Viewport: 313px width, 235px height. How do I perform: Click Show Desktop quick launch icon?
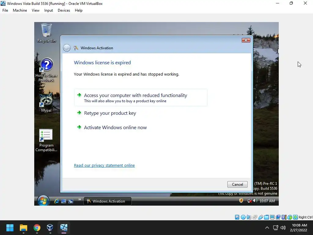[x=64, y=201]
